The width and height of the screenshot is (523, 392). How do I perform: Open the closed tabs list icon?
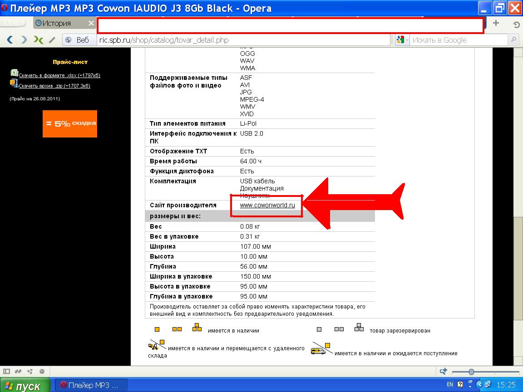[x=516, y=24]
